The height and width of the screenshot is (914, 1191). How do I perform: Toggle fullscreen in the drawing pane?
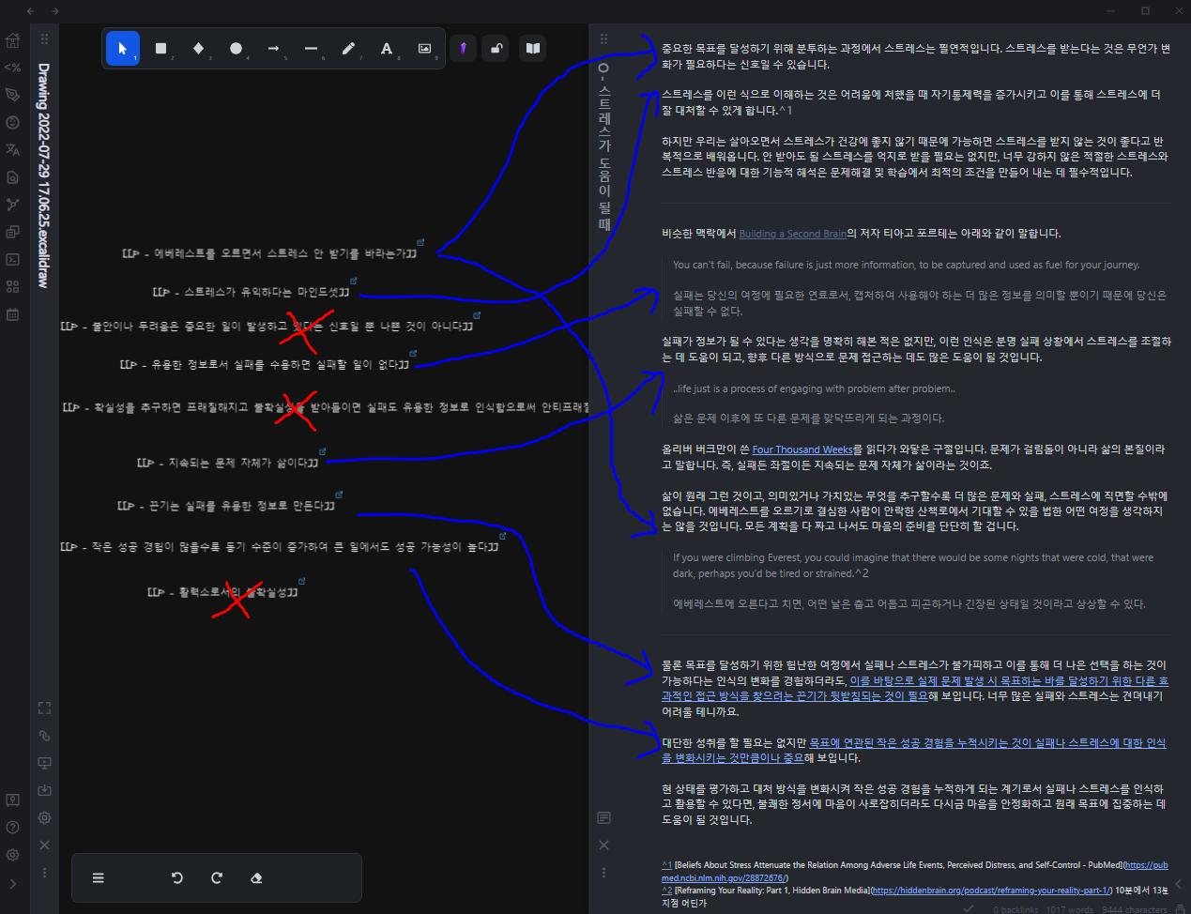click(x=44, y=708)
